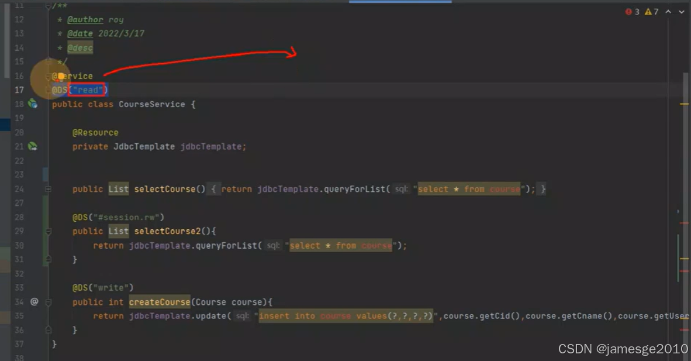Click line number 17 in the gutter
Image resolution: width=691 pixels, height=361 pixels.
pos(19,90)
